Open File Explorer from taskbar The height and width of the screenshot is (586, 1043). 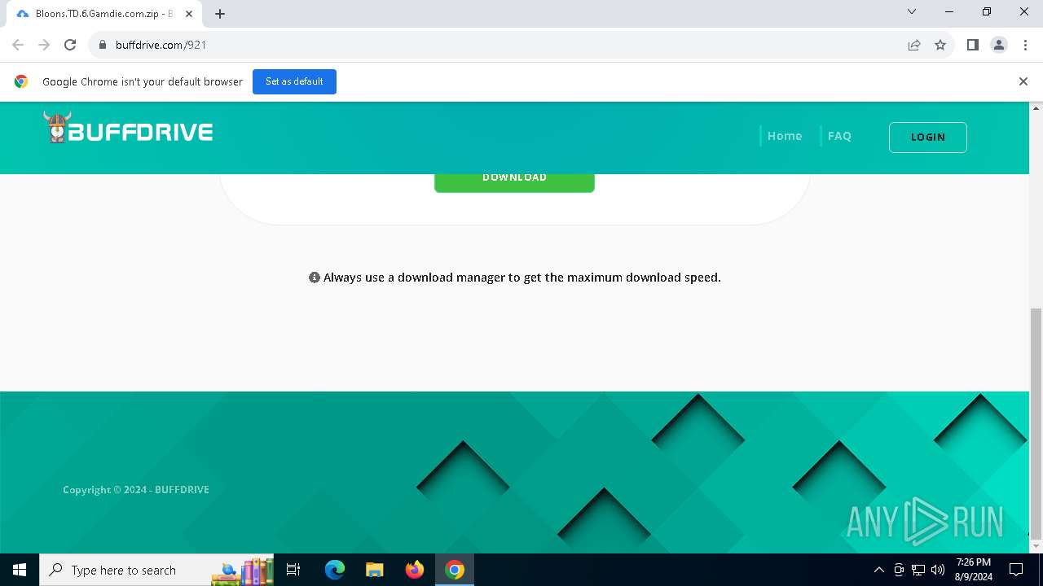[x=374, y=570]
